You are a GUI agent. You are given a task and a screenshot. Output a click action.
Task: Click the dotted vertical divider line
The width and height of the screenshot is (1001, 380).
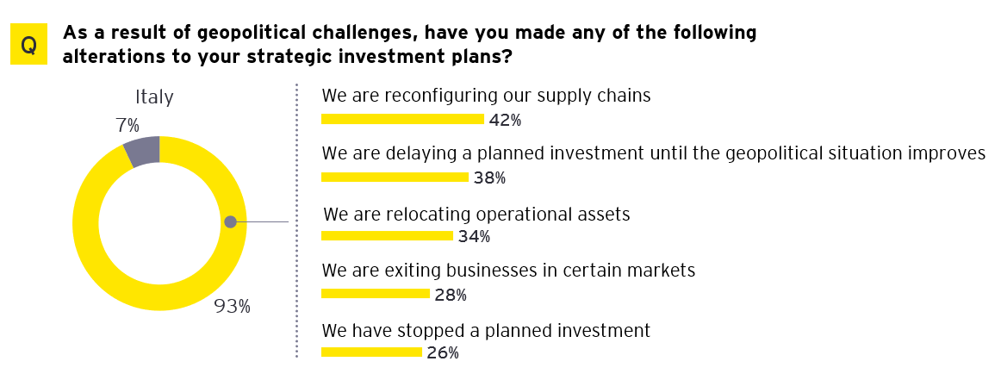tap(297, 221)
